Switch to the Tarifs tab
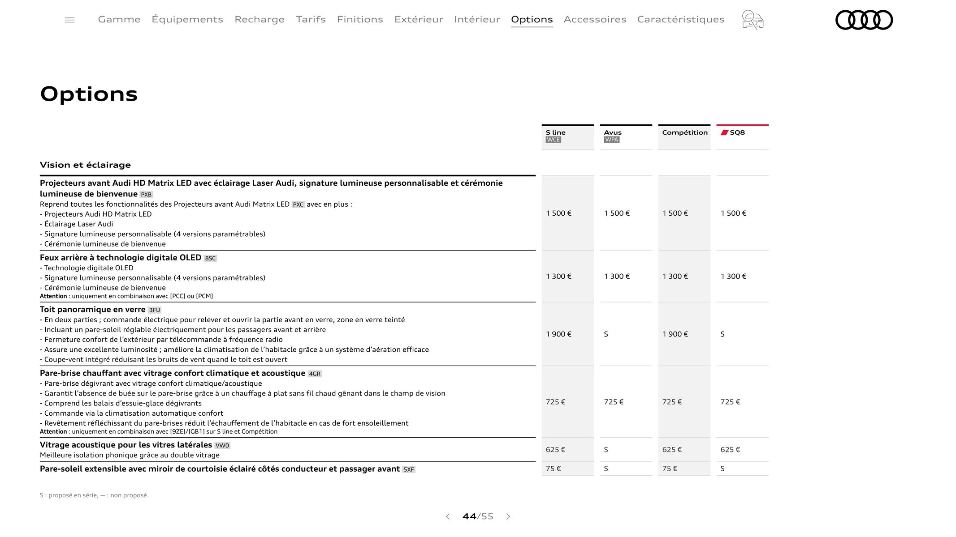The width and height of the screenshot is (956, 537). click(x=311, y=19)
